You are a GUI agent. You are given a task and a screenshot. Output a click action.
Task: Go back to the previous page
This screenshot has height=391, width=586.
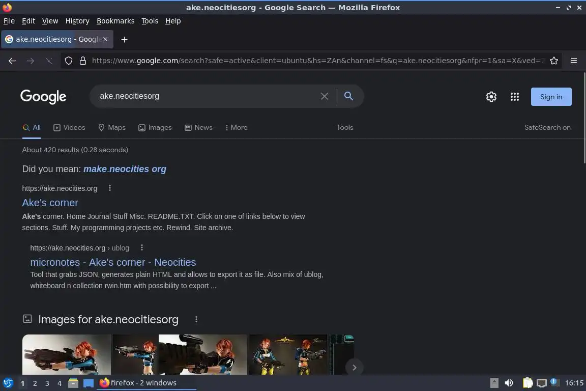(x=12, y=61)
